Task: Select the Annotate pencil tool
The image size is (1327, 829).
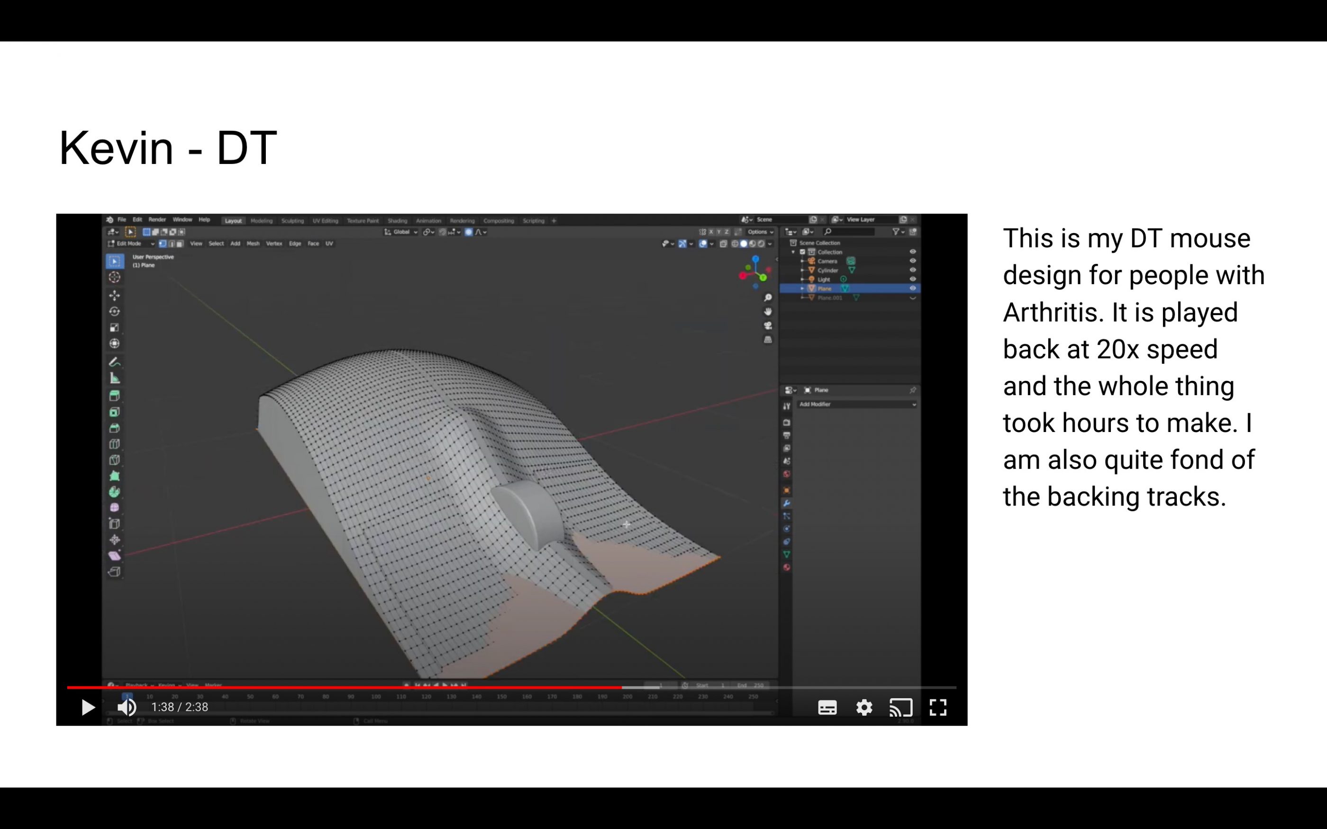Action: (115, 362)
